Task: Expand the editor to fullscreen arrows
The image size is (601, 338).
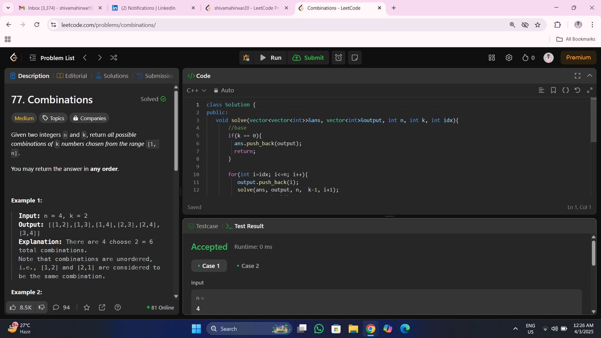Action: pos(589,90)
